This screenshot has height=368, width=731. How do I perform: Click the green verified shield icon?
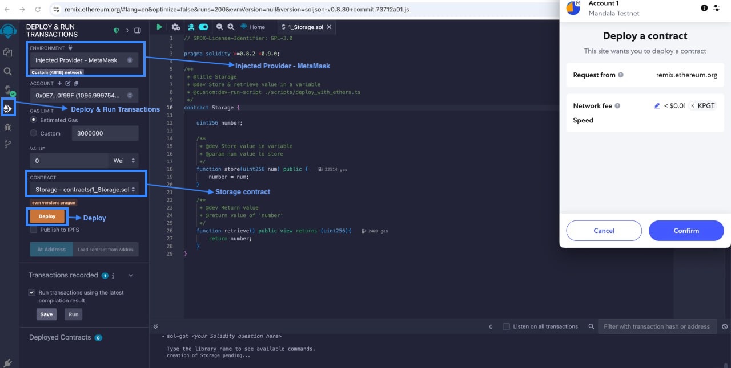tap(117, 31)
